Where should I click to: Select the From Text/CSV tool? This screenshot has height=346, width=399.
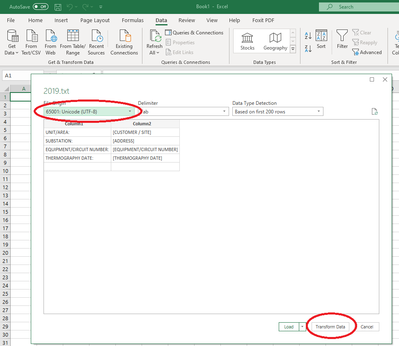click(31, 41)
